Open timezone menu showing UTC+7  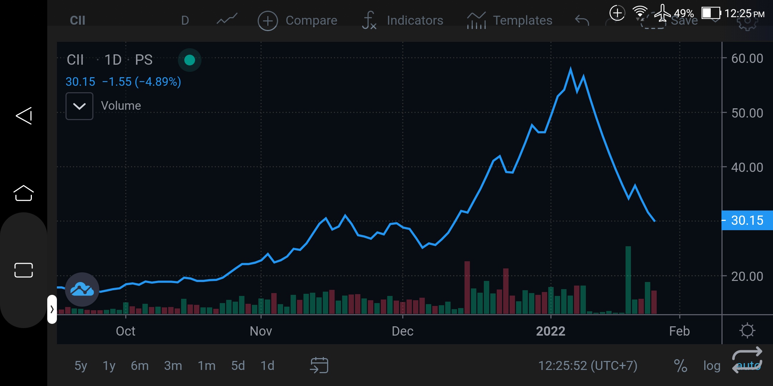pyautogui.click(x=588, y=366)
